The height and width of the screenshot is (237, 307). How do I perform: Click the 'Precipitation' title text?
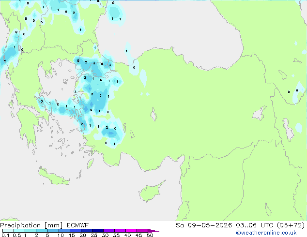pyautogui.click(x=20, y=225)
